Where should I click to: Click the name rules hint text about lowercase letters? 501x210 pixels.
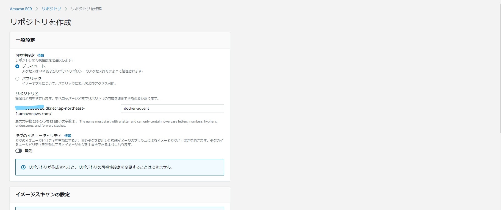117,123
